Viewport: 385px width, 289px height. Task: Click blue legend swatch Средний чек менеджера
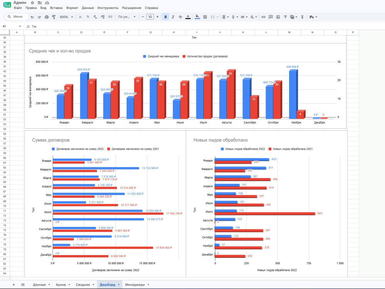click(144, 57)
